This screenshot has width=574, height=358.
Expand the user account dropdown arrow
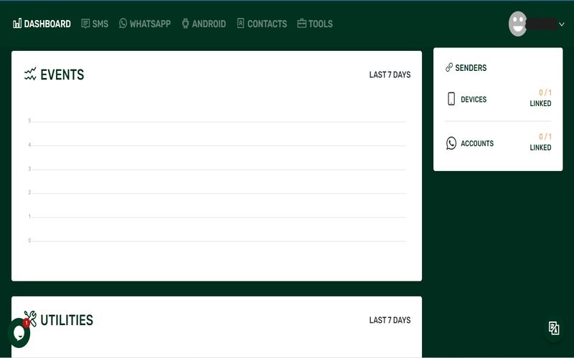(562, 24)
